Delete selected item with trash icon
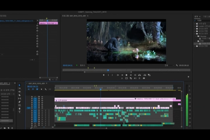Screen dimensions: 210x140 click(x=12, y=128)
